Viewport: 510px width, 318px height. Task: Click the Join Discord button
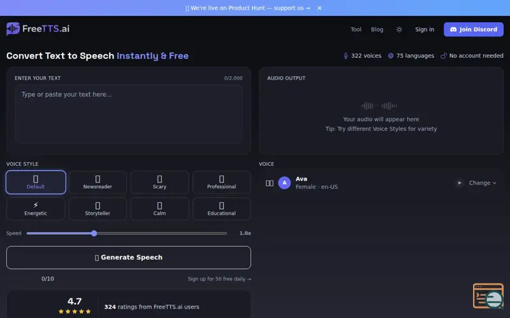[474, 29]
